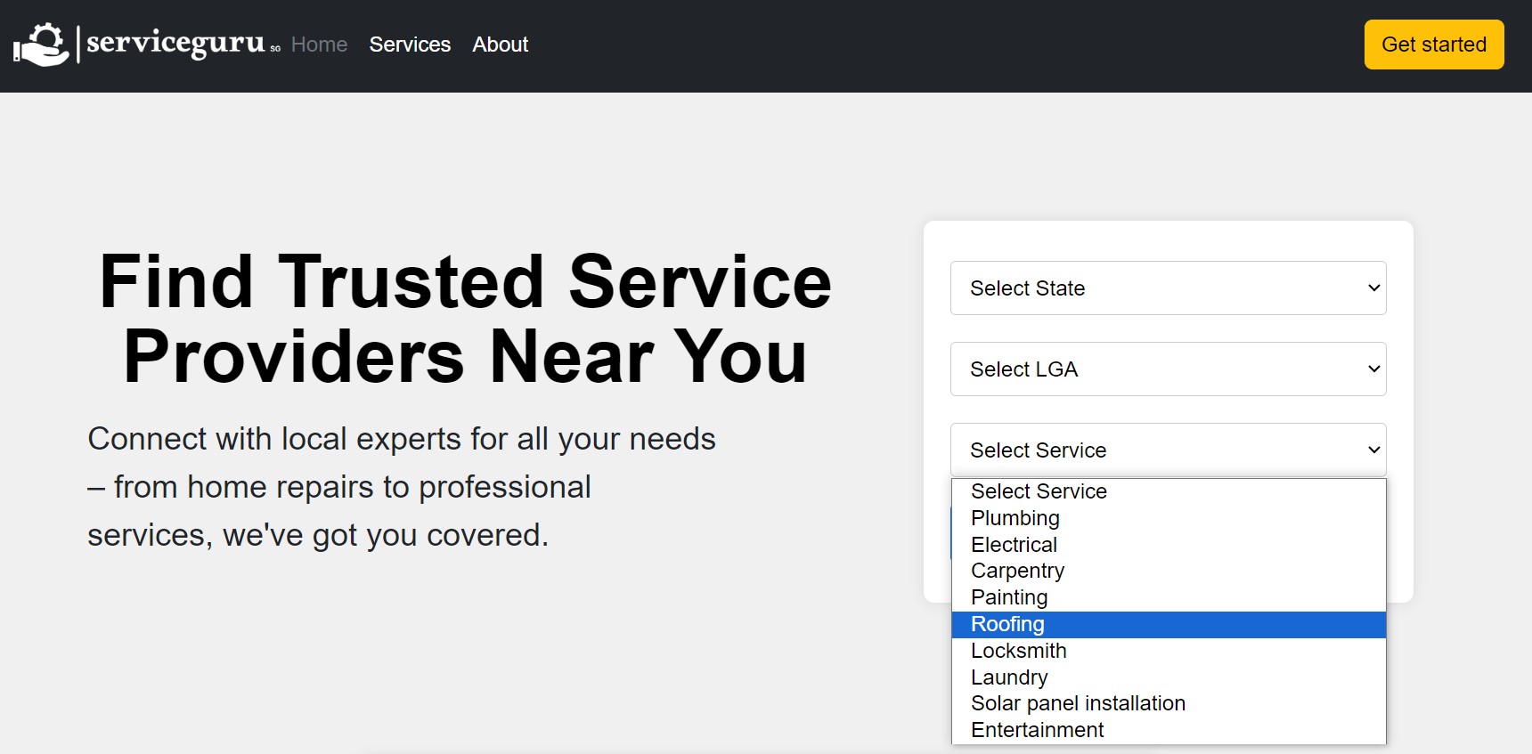Viewport: 1532px width, 754px height.
Task: Select Plumbing from the service list
Action: click(1015, 518)
